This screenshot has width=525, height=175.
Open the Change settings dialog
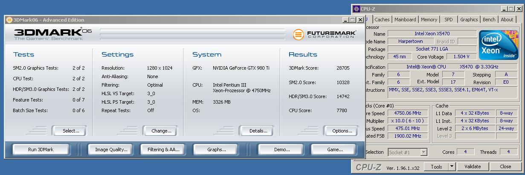point(160,131)
